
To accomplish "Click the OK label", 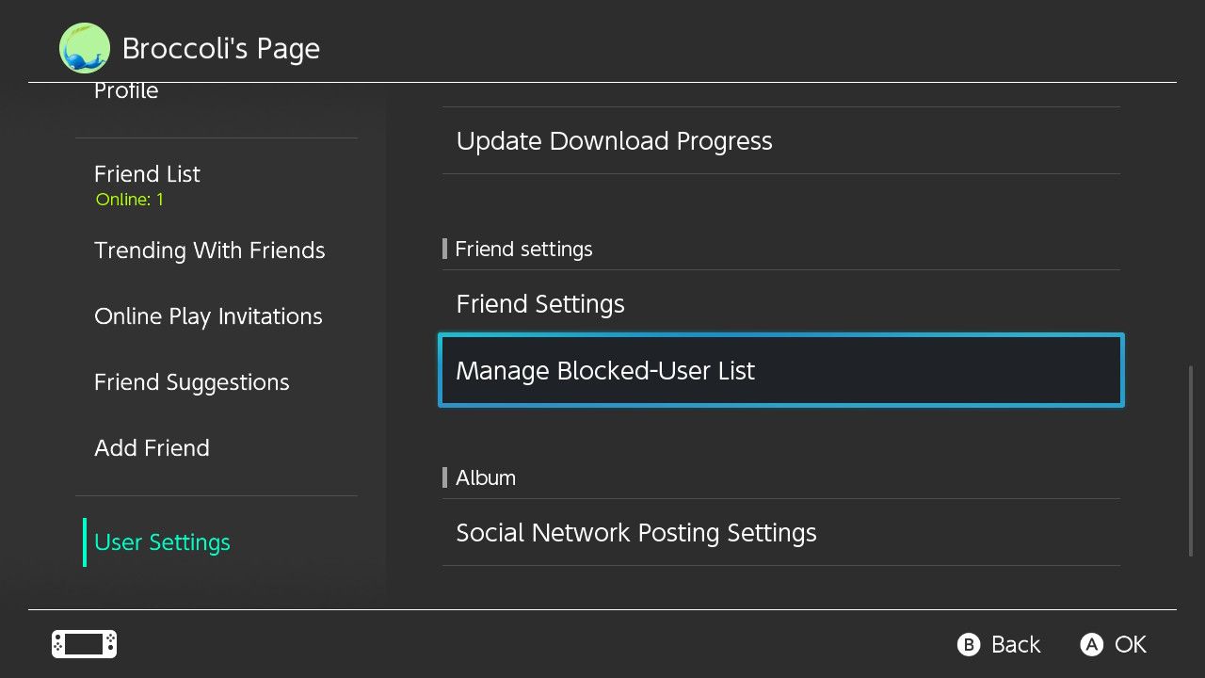I will 1130,645.
